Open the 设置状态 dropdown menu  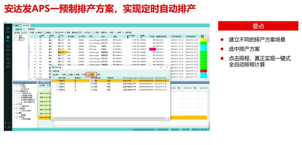coord(105,33)
